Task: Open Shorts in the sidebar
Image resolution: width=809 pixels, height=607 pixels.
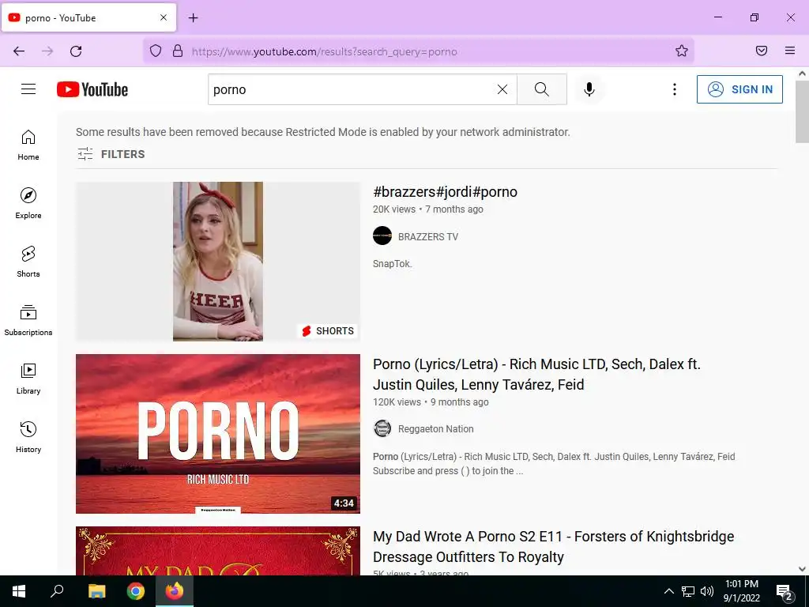Action: [x=28, y=262]
